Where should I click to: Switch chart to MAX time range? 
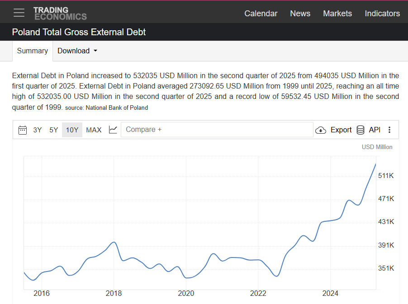(94, 130)
